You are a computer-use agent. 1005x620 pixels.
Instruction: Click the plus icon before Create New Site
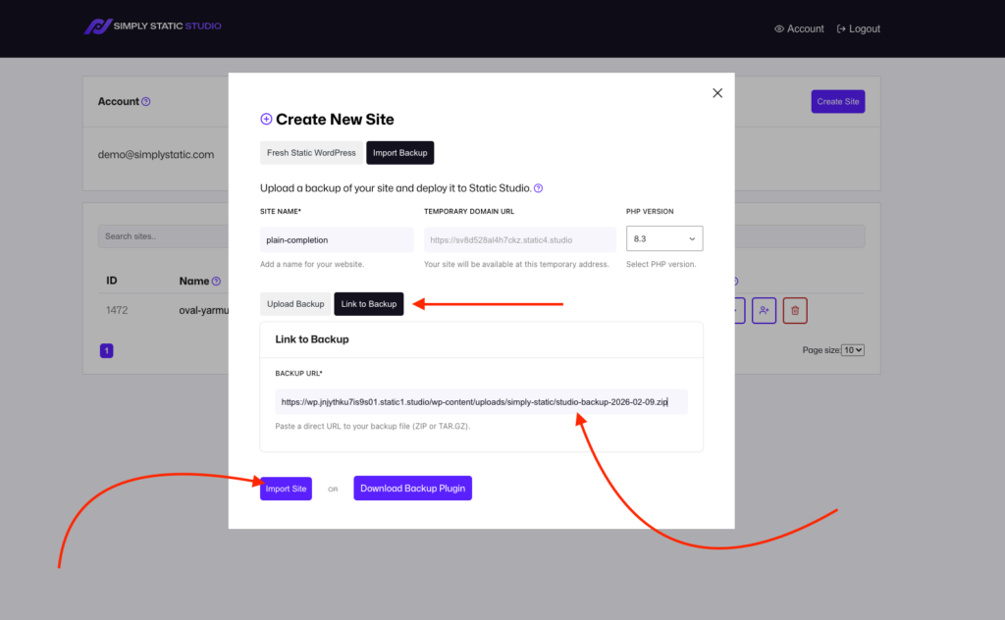[266, 119]
